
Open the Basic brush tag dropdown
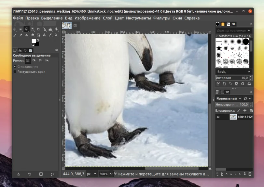pos(233,72)
